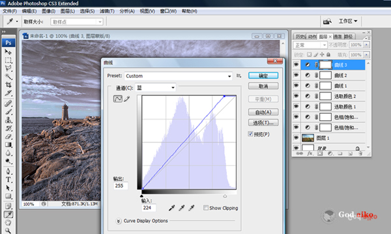
Task: Click the create new layer icon
Action: [x=350, y=153]
